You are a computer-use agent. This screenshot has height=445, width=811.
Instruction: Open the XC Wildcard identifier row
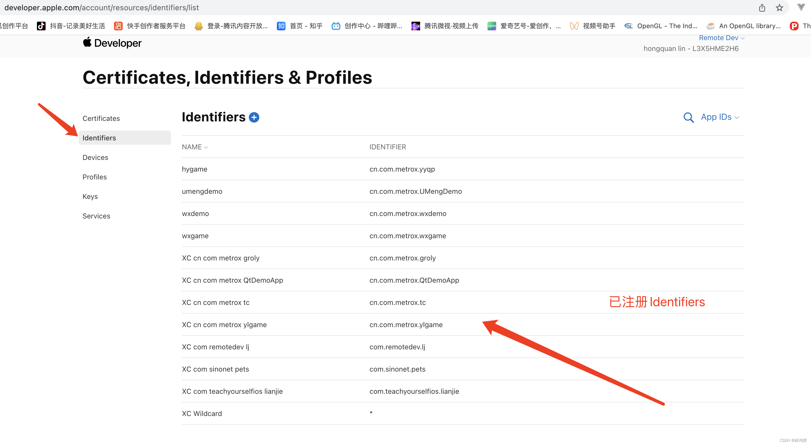[x=463, y=413]
